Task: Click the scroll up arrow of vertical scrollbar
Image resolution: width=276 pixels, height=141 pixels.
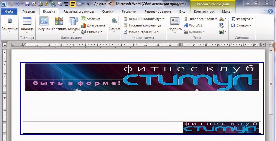Action: 271,50
